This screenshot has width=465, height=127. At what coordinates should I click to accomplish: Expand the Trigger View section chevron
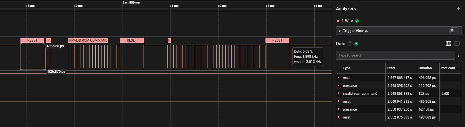click(x=340, y=31)
